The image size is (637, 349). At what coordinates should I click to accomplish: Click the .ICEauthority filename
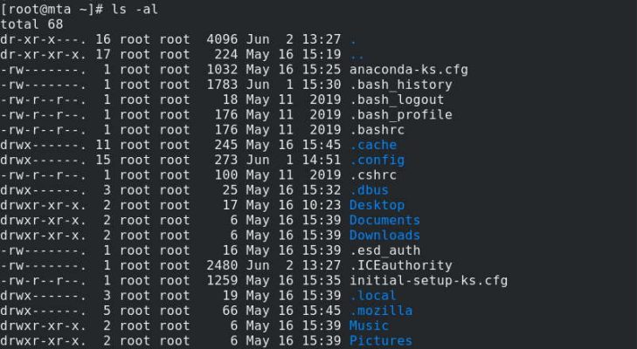coord(401,265)
